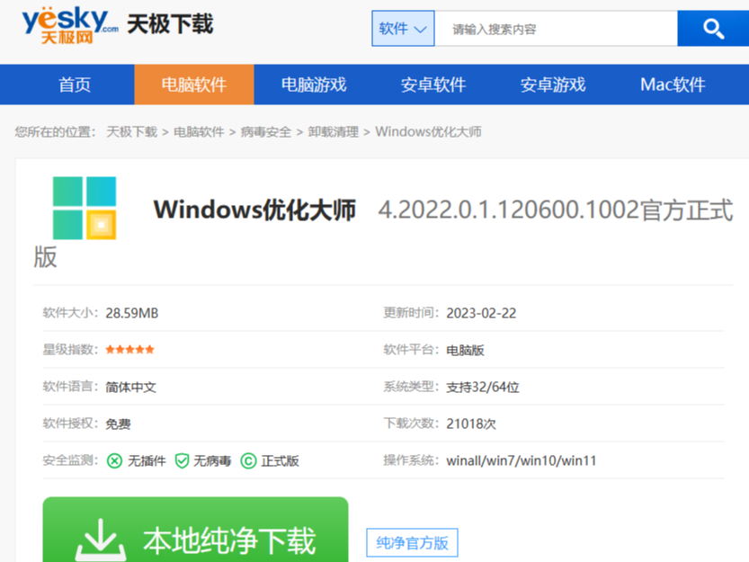Click the 软件语言 field label

click(71, 387)
